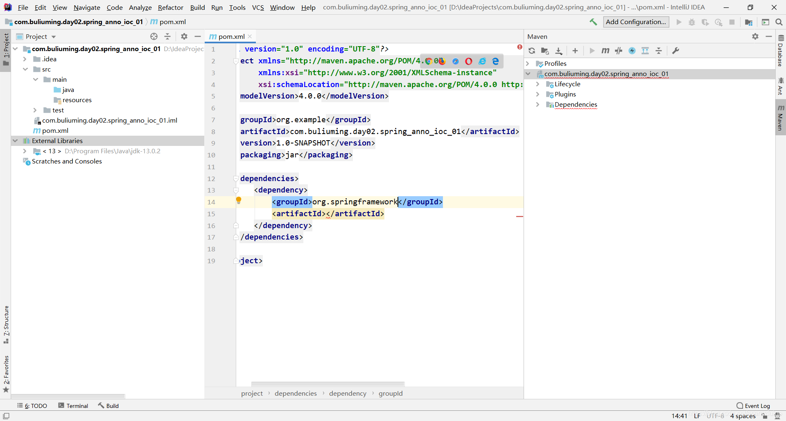The image size is (786, 421).
Task: Expand Maven Dependencies node
Action: pyautogui.click(x=538, y=104)
